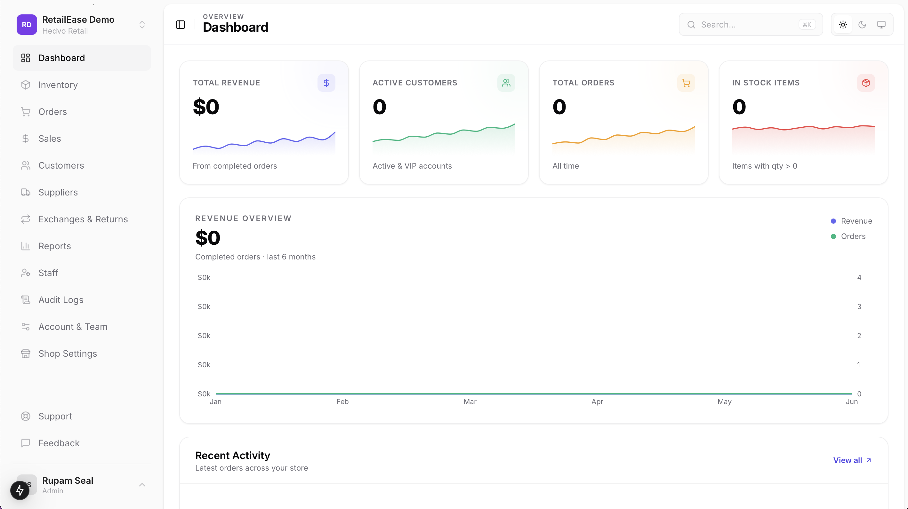Switch to light theme sun button

[843, 25]
